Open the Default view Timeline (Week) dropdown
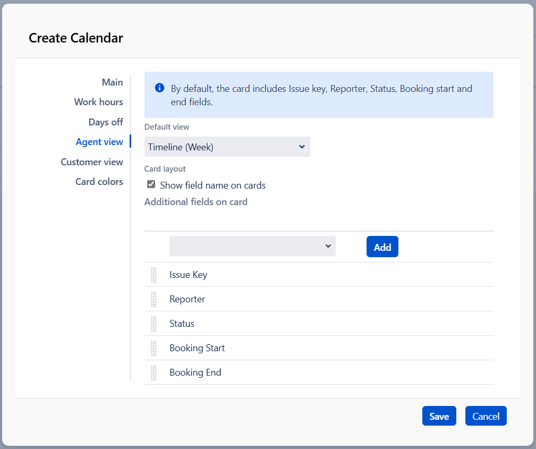Screen dimensions: 536x449 (227, 147)
